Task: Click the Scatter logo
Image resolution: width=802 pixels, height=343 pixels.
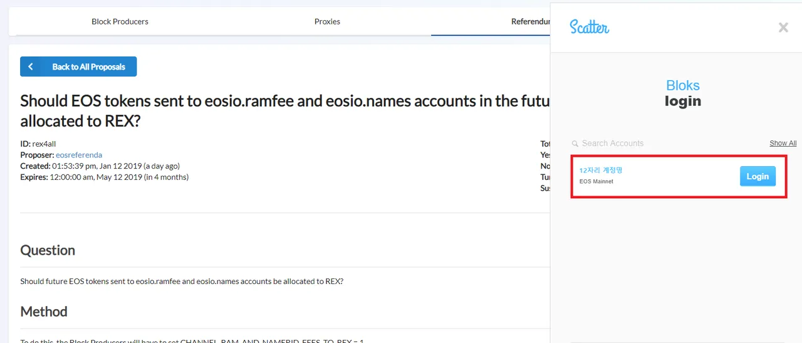Action: pyautogui.click(x=589, y=26)
